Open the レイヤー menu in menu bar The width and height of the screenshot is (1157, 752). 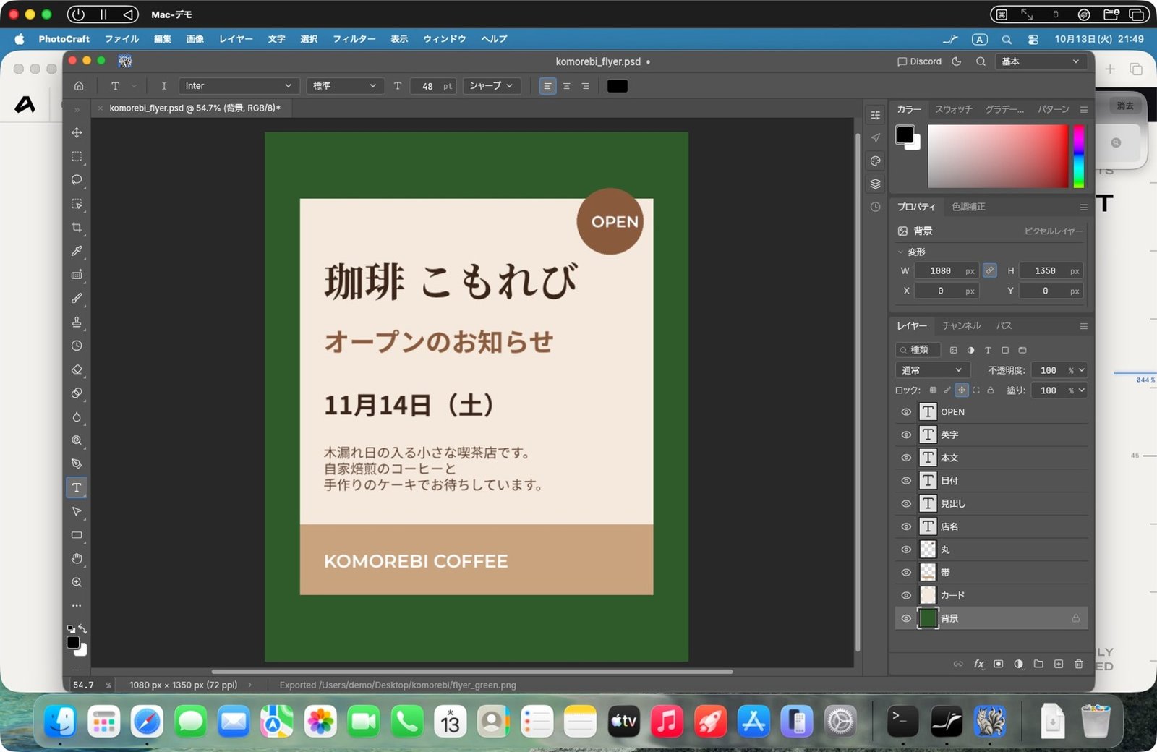pyautogui.click(x=236, y=39)
